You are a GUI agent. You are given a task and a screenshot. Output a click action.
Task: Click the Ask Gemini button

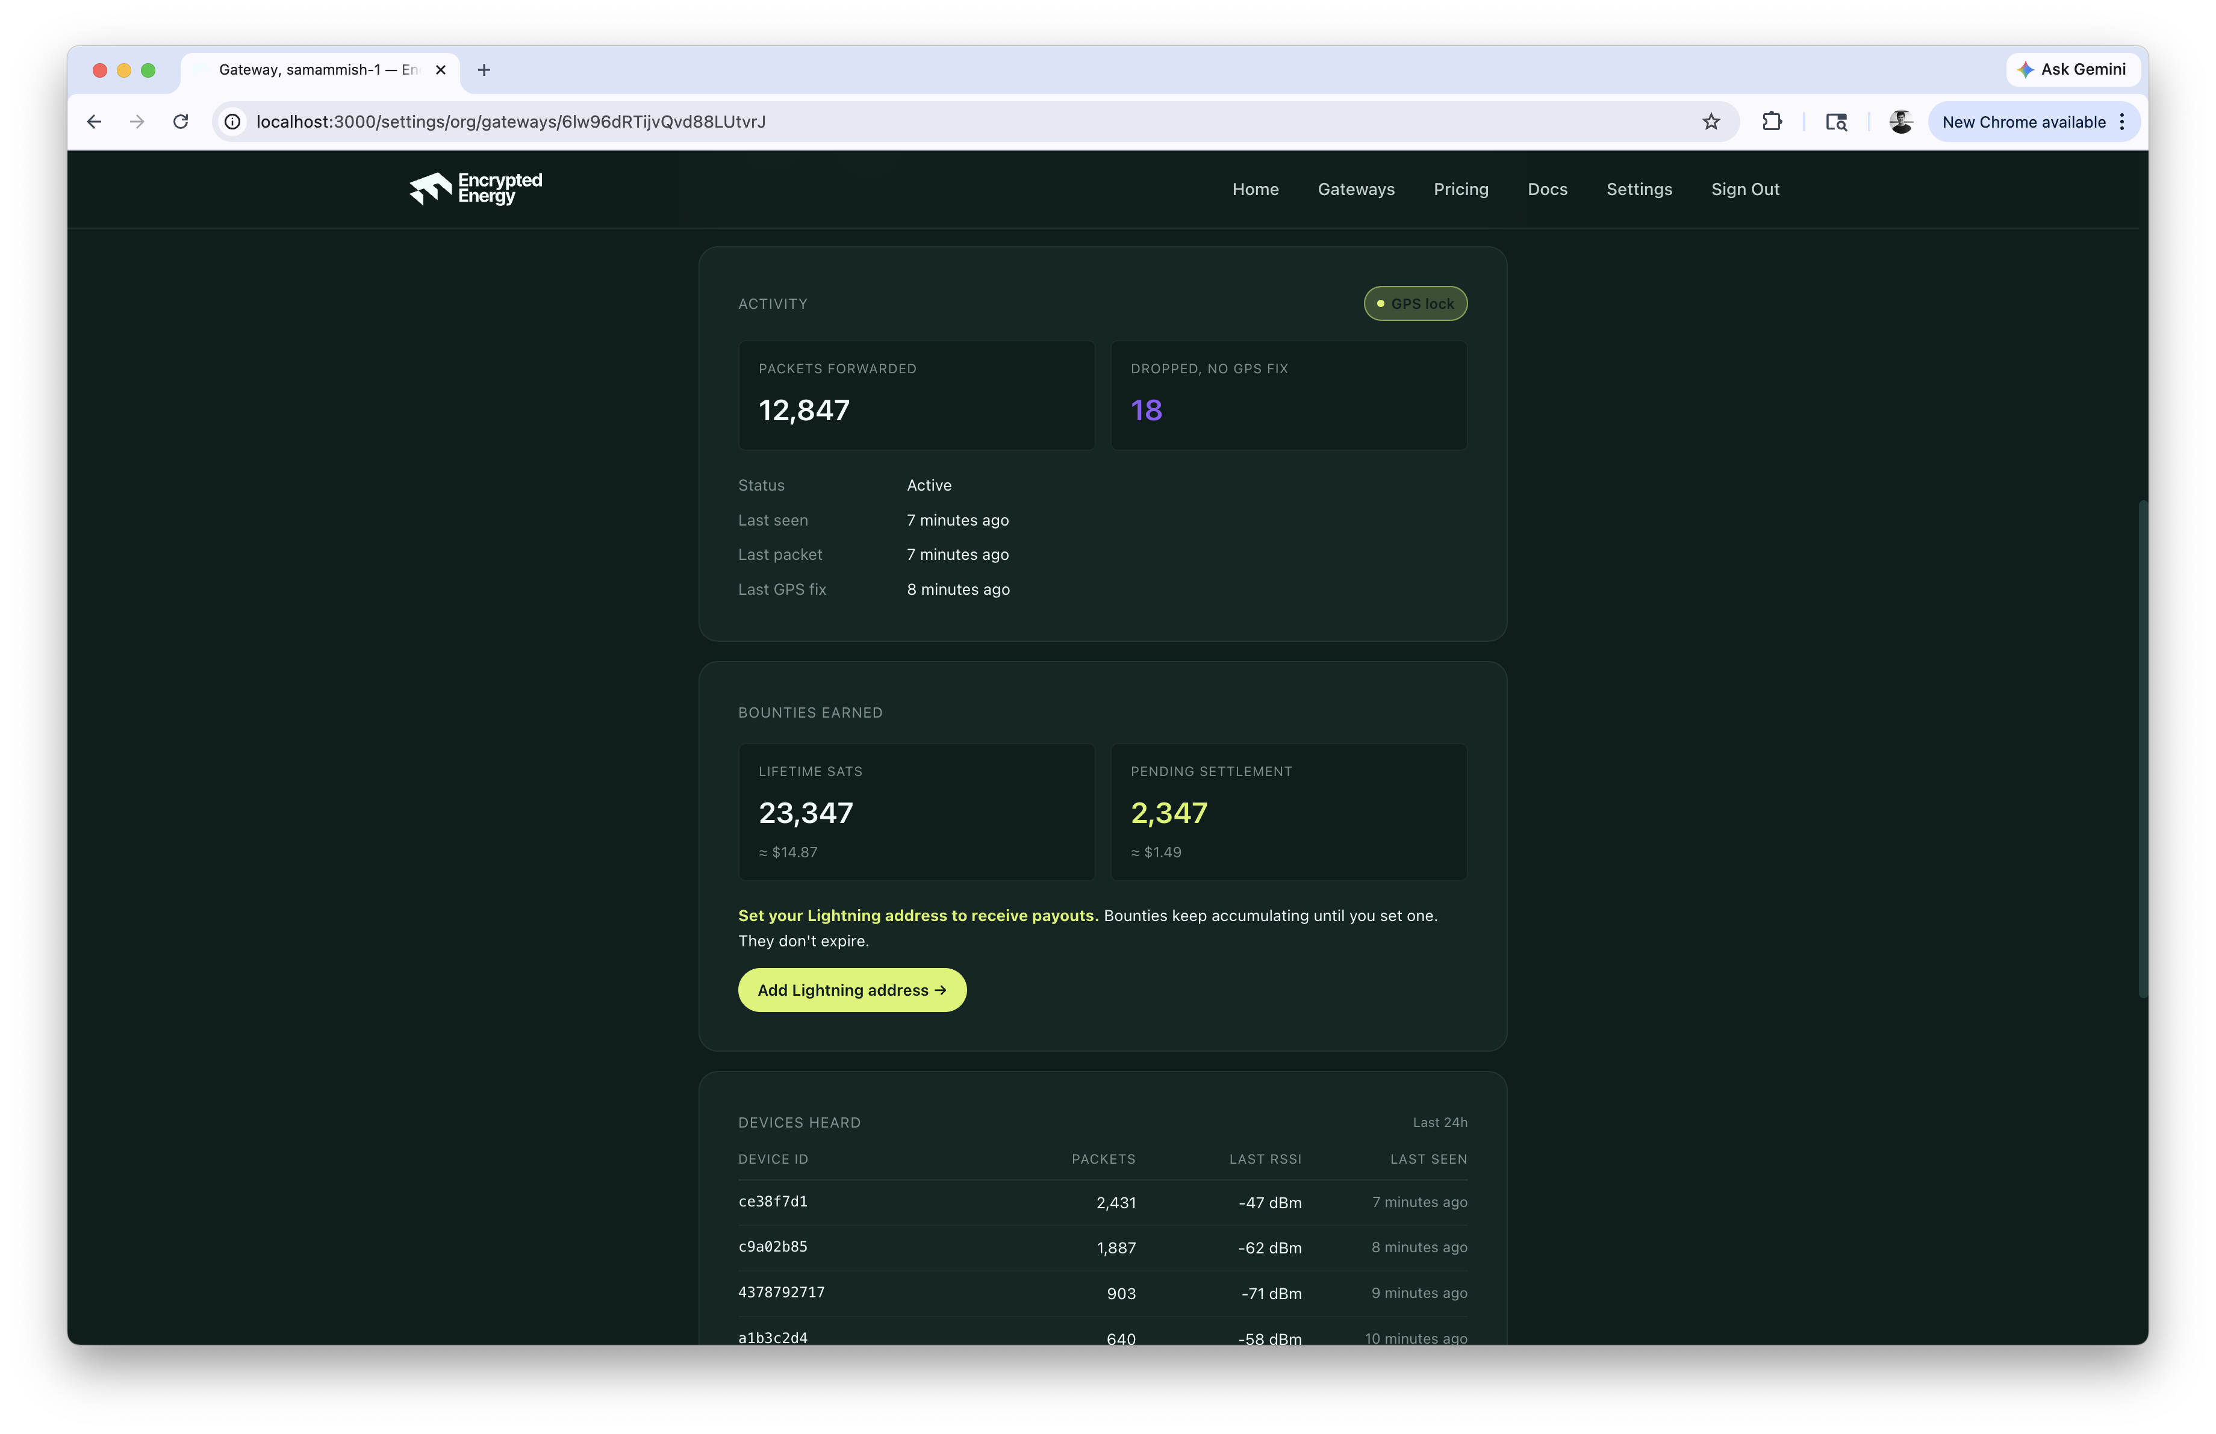point(2073,70)
